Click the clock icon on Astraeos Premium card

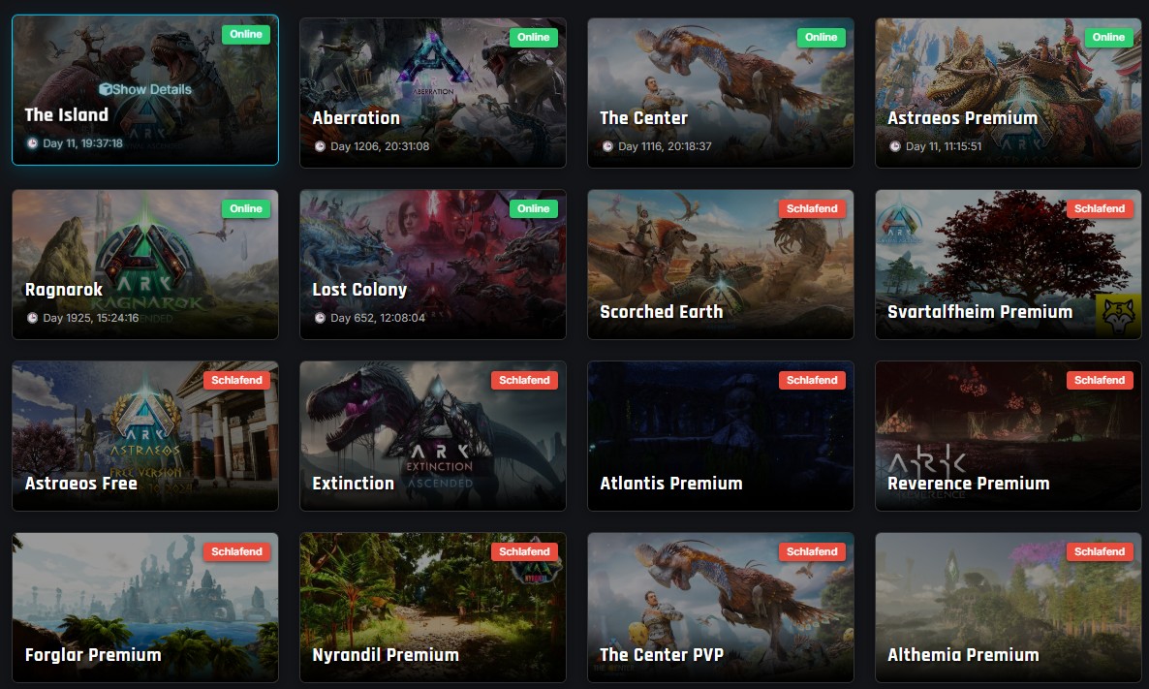pos(895,146)
